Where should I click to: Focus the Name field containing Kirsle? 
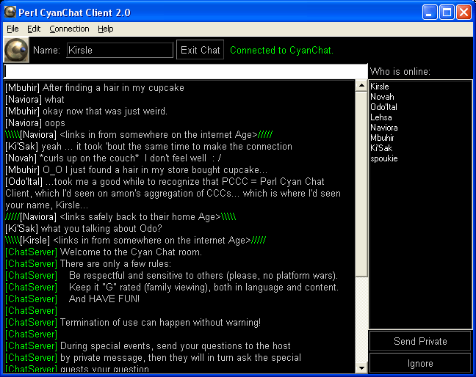pyautogui.click(x=120, y=50)
